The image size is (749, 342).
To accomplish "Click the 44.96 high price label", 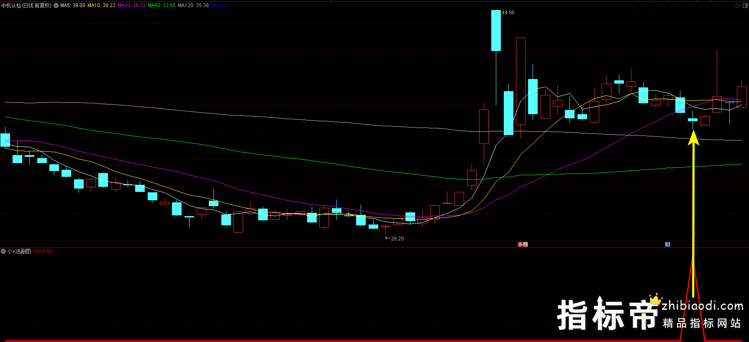I will (508, 13).
